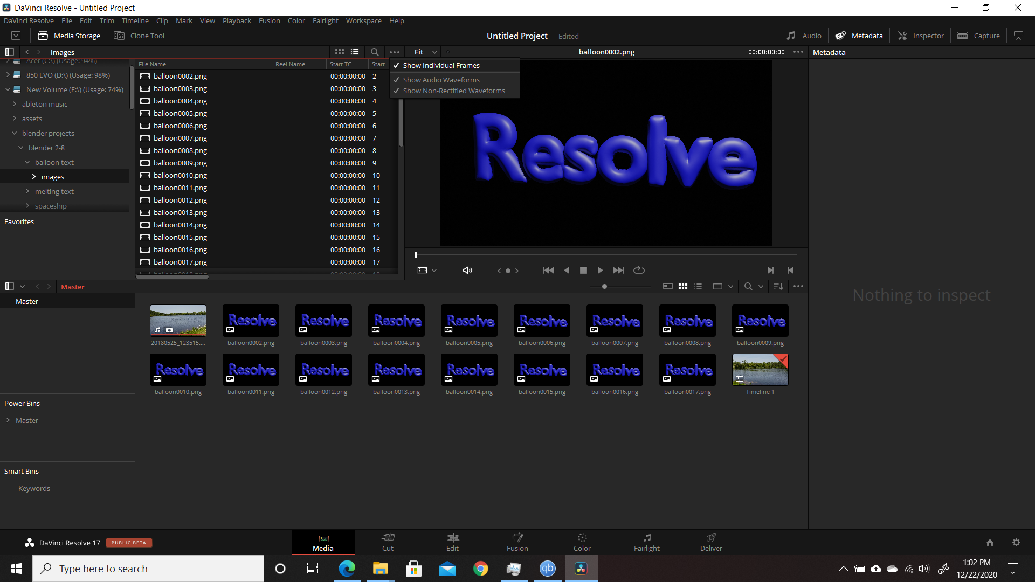Image resolution: width=1035 pixels, height=582 pixels.
Task: Switch media pool to thumbnail view
Action: pos(683,286)
